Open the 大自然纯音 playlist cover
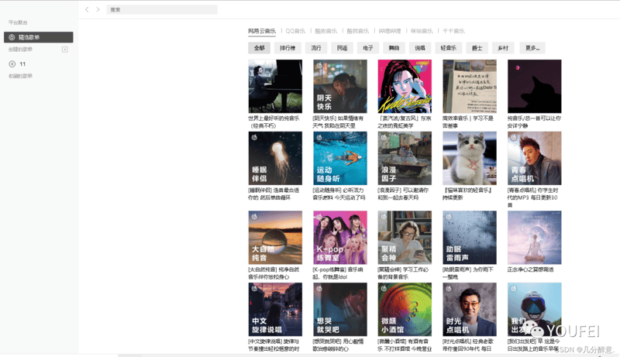 click(275, 237)
